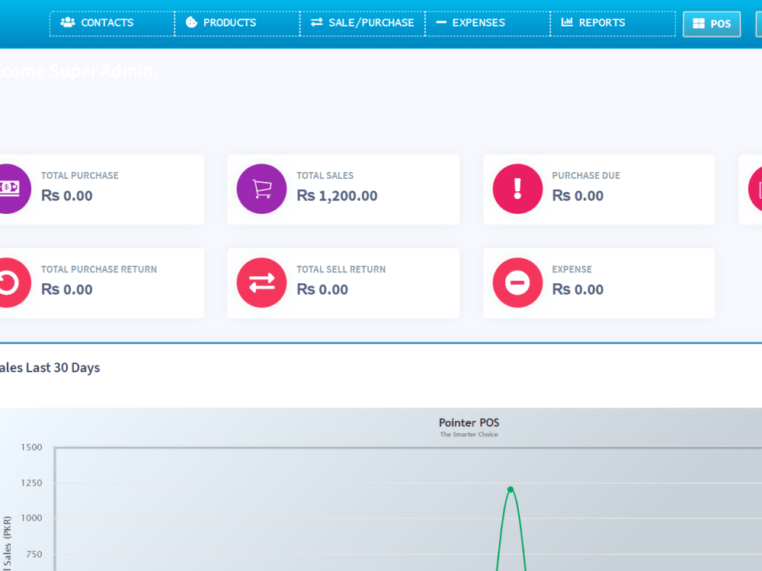Click the TOTAL SALES label
This screenshot has width=762, height=571.
[325, 176]
